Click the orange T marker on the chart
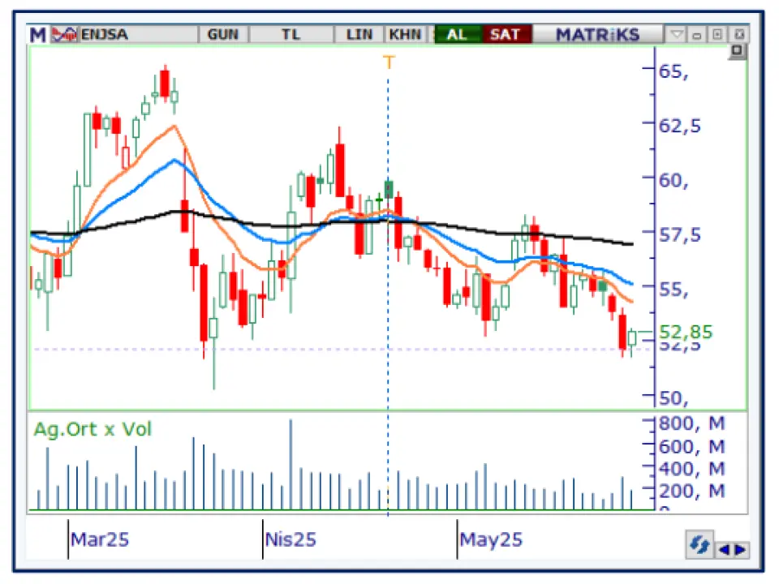The height and width of the screenshot is (584, 779). [389, 62]
